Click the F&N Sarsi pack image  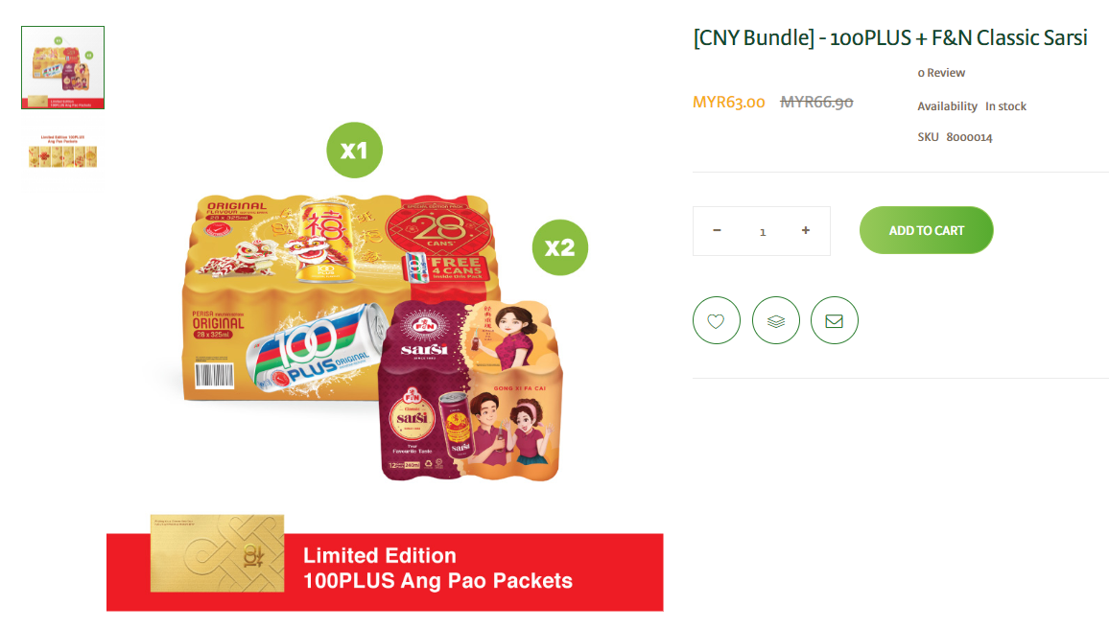[x=472, y=391]
